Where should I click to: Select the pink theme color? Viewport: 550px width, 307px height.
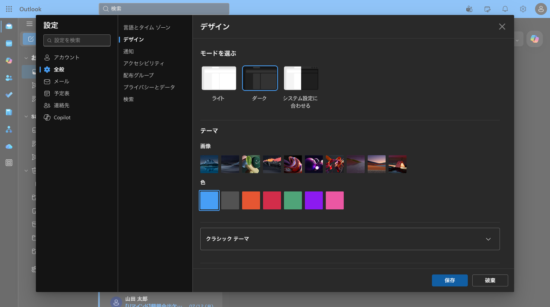pyautogui.click(x=335, y=200)
